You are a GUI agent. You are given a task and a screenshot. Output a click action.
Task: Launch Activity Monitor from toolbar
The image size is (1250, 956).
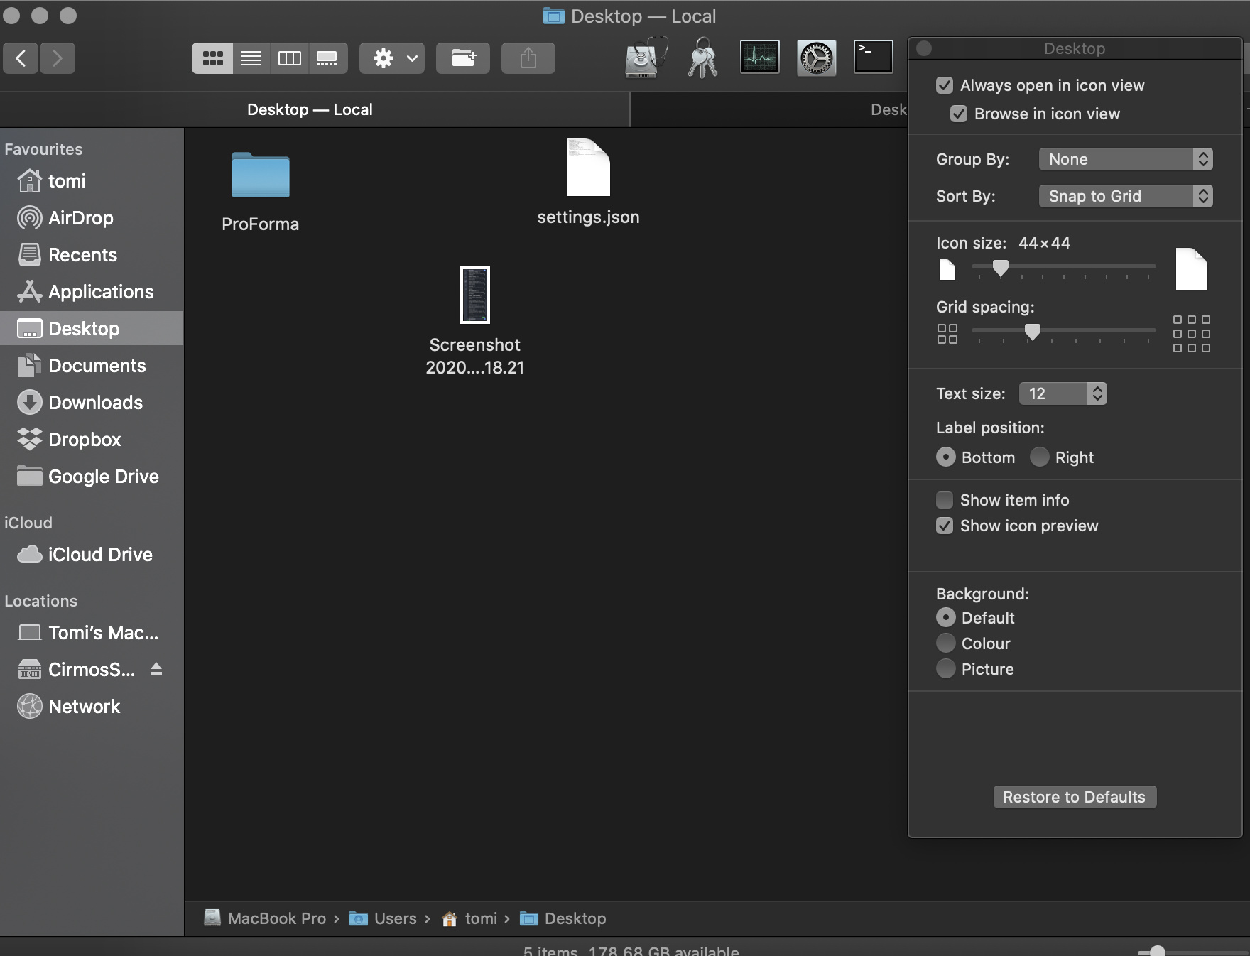tap(759, 57)
